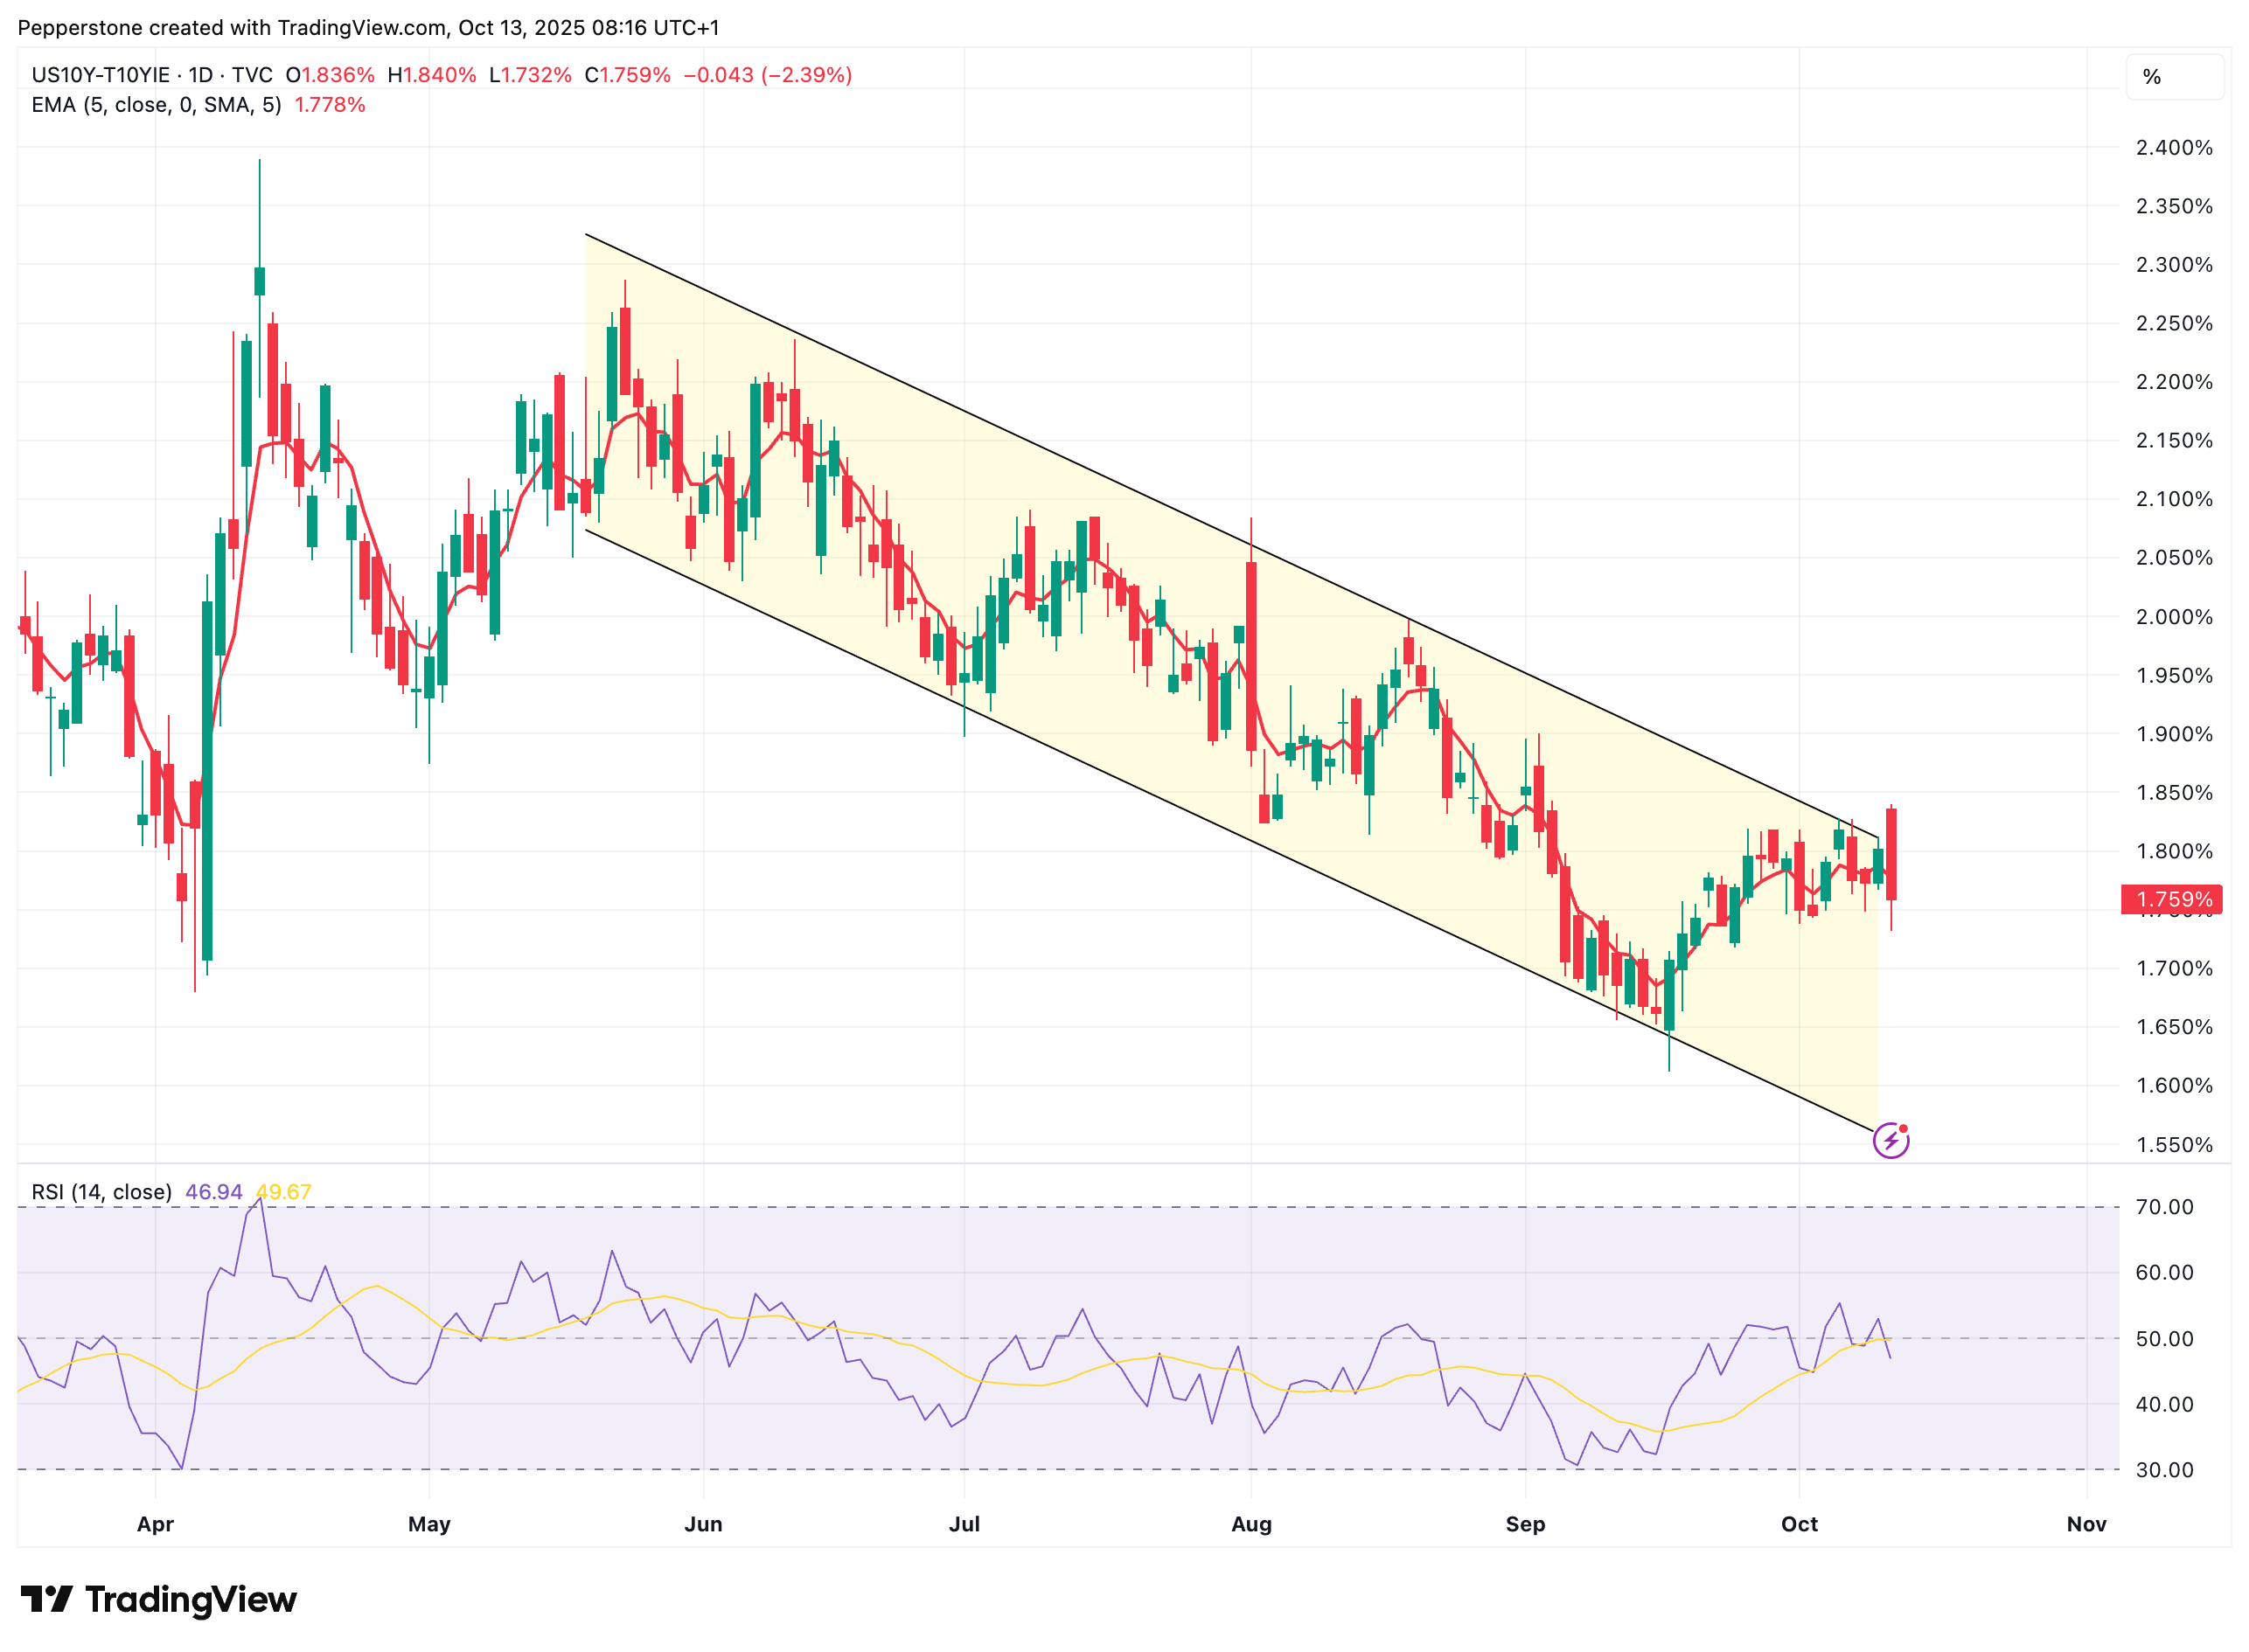
Task: Open the US10Y-T10YIE symbol title
Action: (x=100, y=75)
